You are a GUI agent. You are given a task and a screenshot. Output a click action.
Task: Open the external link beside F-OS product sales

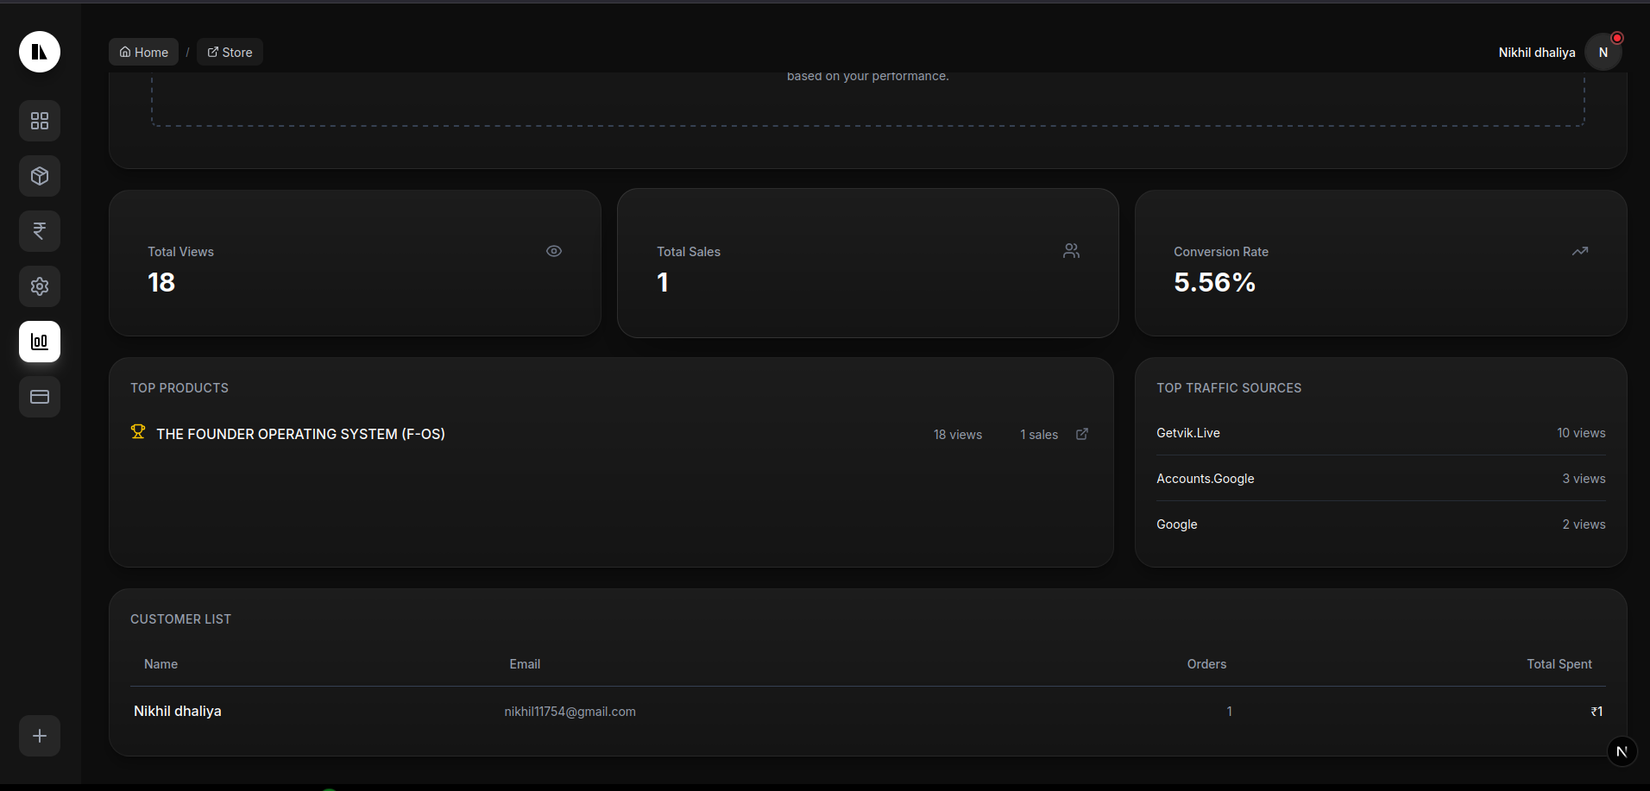(x=1082, y=434)
